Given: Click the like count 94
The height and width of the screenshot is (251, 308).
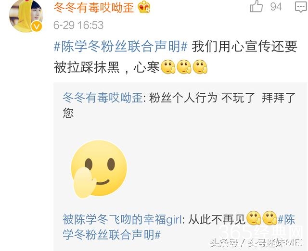Looking at the screenshot, I should (276, 7).
